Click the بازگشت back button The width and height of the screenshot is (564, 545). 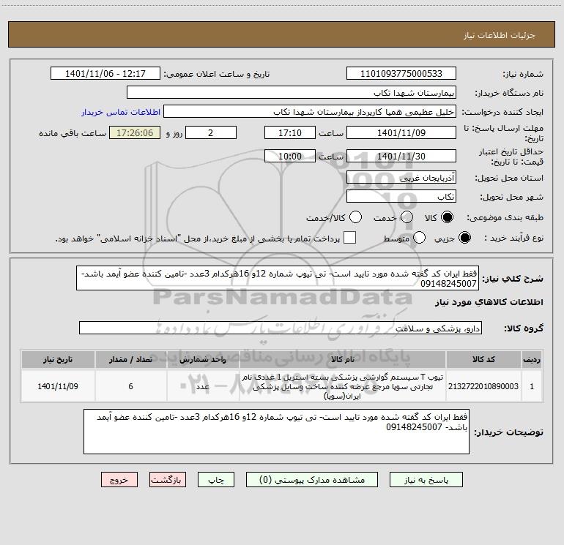tap(168, 480)
